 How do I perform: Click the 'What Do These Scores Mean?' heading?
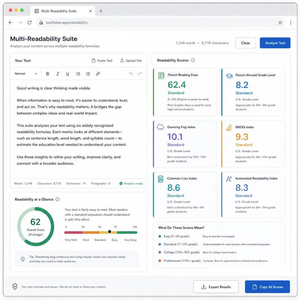pyautogui.click(x=181, y=228)
